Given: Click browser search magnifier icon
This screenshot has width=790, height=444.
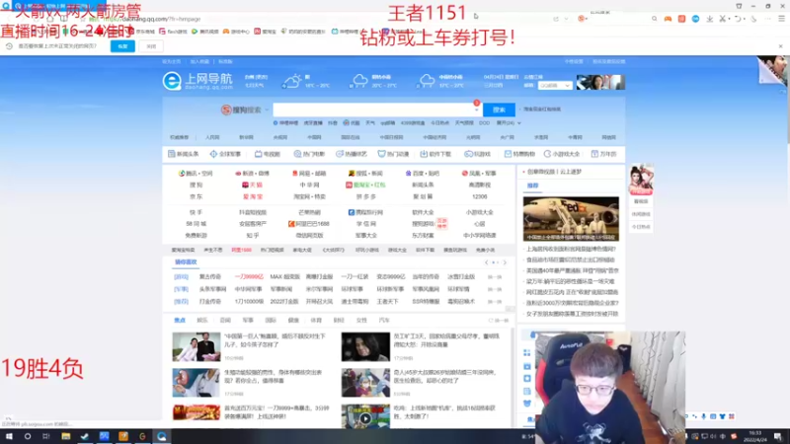Looking at the screenshot, I should tap(654, 19).
